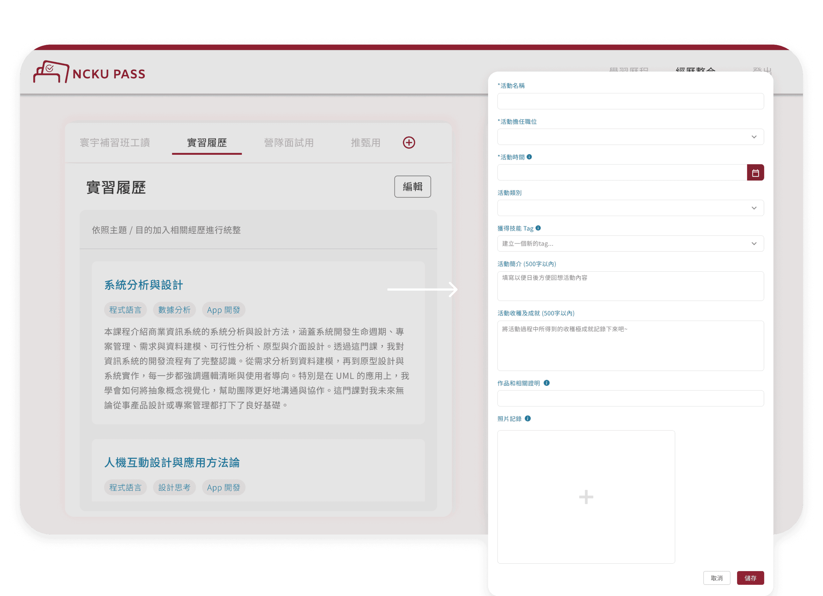Click info icon beside 獲得技能 Tag
Viewport: 823px width, 596px height.
[x=538, y=228]
